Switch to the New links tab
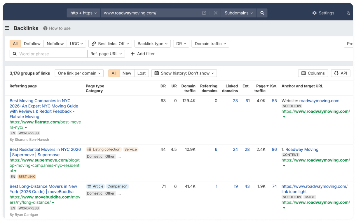Image resolution: width=356 pixels, height=222 pixels. [x=127, y=73]
